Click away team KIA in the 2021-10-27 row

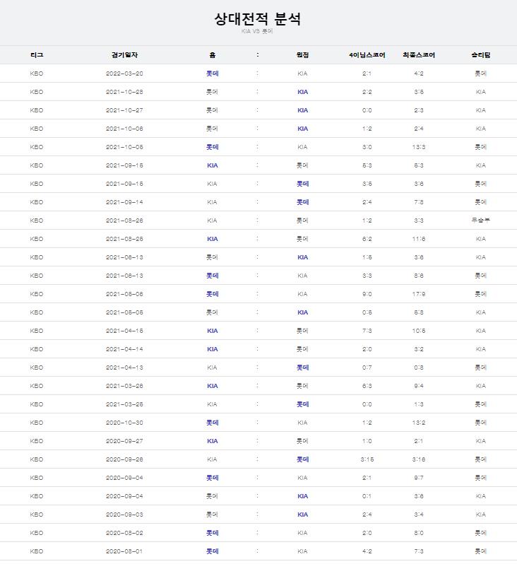302,110
